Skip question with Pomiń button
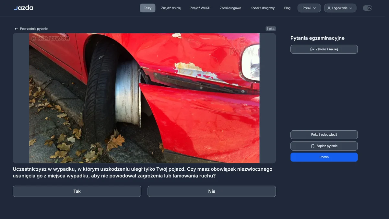This screenshot has width=389, height=219. coord(324,157)
